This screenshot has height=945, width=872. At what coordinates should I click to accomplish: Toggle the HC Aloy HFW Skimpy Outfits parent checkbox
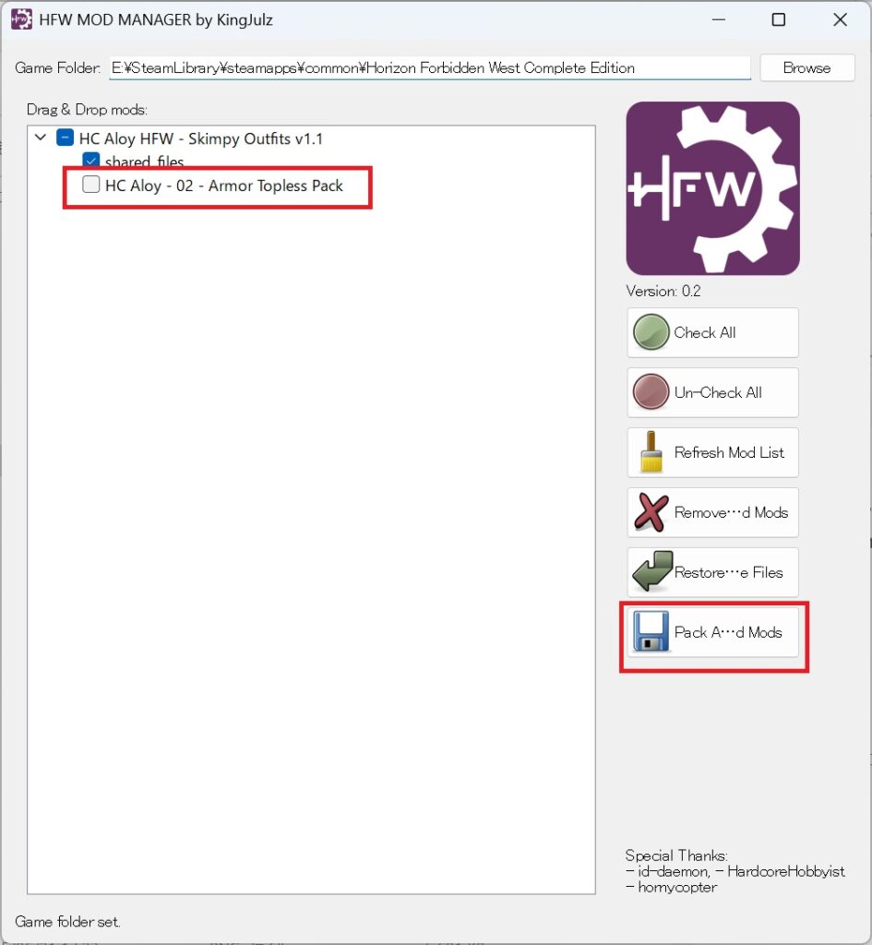click(x=66, y=138)
